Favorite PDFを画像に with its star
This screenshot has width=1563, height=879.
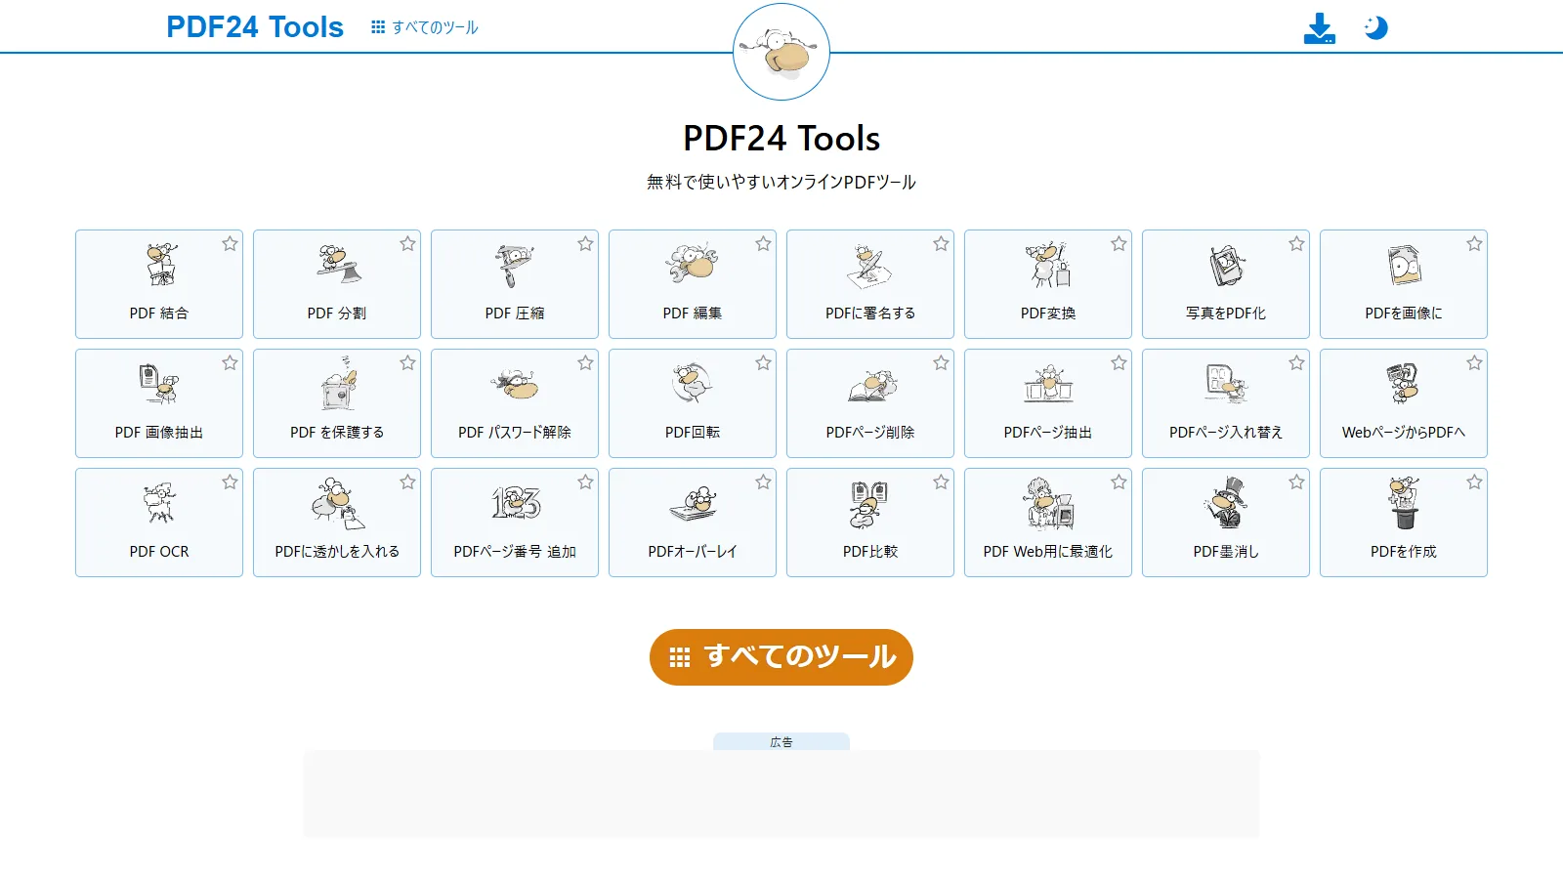[x=1474, y=244]
